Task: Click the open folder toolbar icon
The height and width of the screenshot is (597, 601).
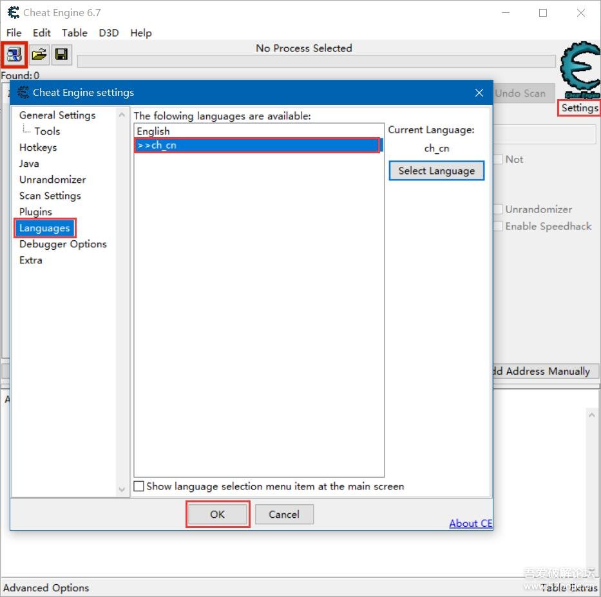Action: pyautogui.click(x=39, y=55)
